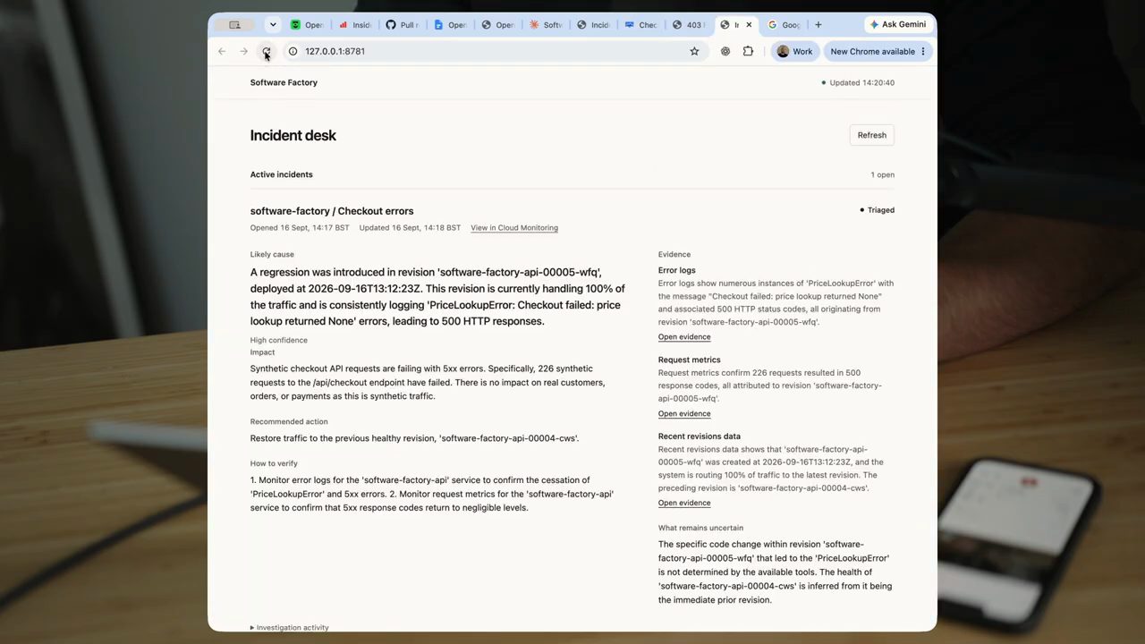Click the High confidence label
This screenshot has width=1145, height=644.
coord(279,340)
